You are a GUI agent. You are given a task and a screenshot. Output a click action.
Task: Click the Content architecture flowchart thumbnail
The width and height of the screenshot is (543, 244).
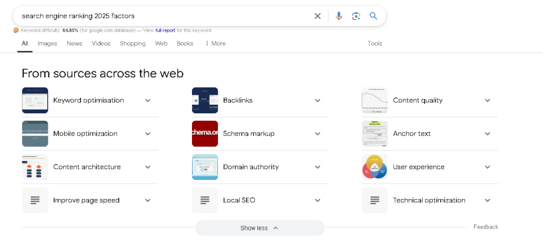coord(35,167)
